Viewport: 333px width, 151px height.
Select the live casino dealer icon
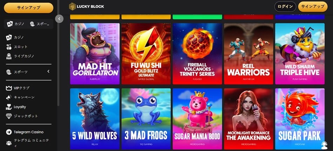(9, 56)
